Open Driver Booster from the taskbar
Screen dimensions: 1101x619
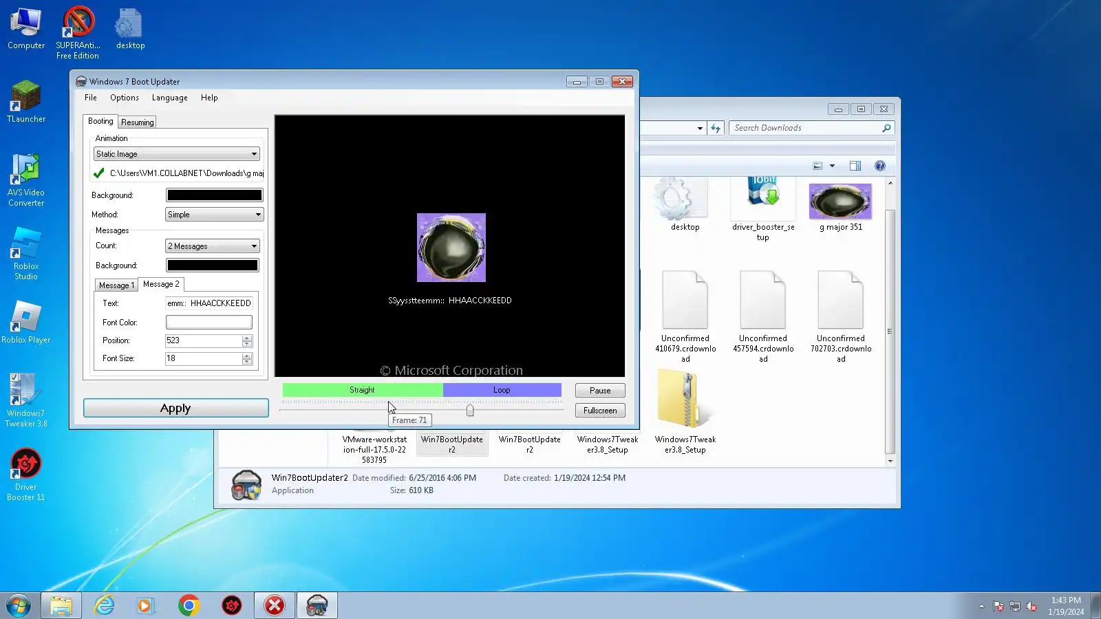coord(232,605)
